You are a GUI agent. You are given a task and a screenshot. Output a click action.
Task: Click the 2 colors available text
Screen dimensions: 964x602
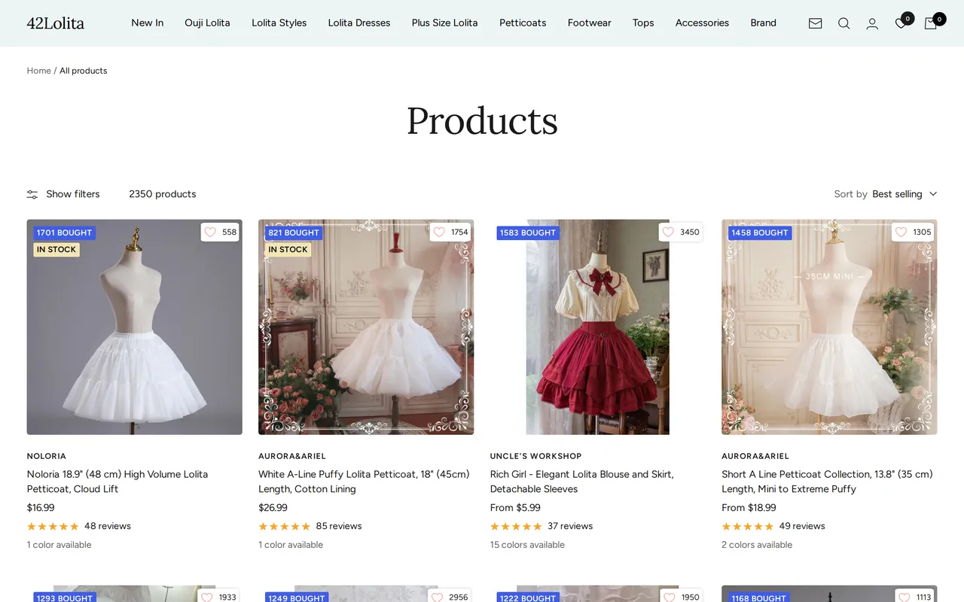(x=757, y=545)
